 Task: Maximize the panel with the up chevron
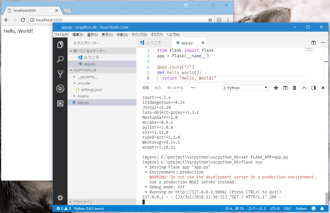click(x=304, y=88)
